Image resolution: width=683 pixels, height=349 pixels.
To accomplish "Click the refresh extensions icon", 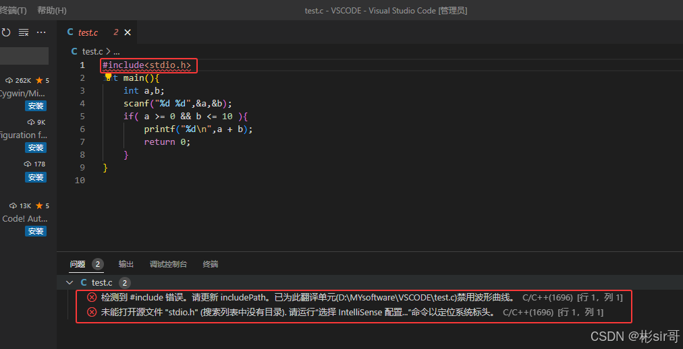I will 6,32.
